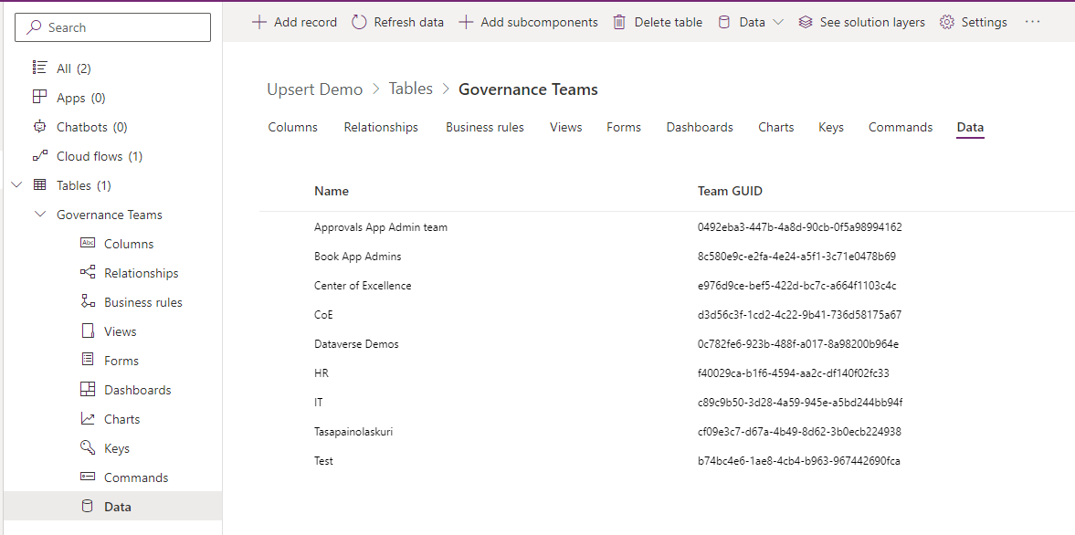Click the Delete table trash icon

[620, 22]
